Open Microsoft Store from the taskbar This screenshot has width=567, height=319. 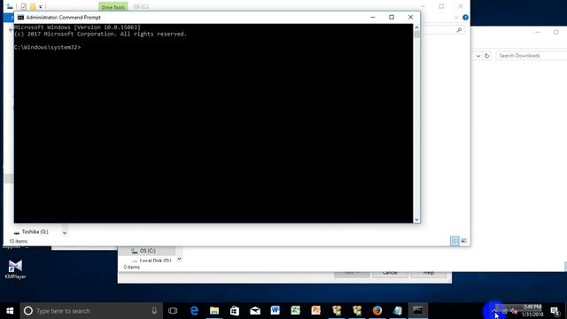click(235, 311)
